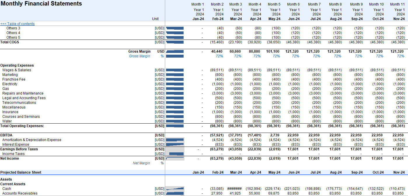The image size is (408, 196).
Task: Click the Projected Balance Sheet header
Action: 21,172
